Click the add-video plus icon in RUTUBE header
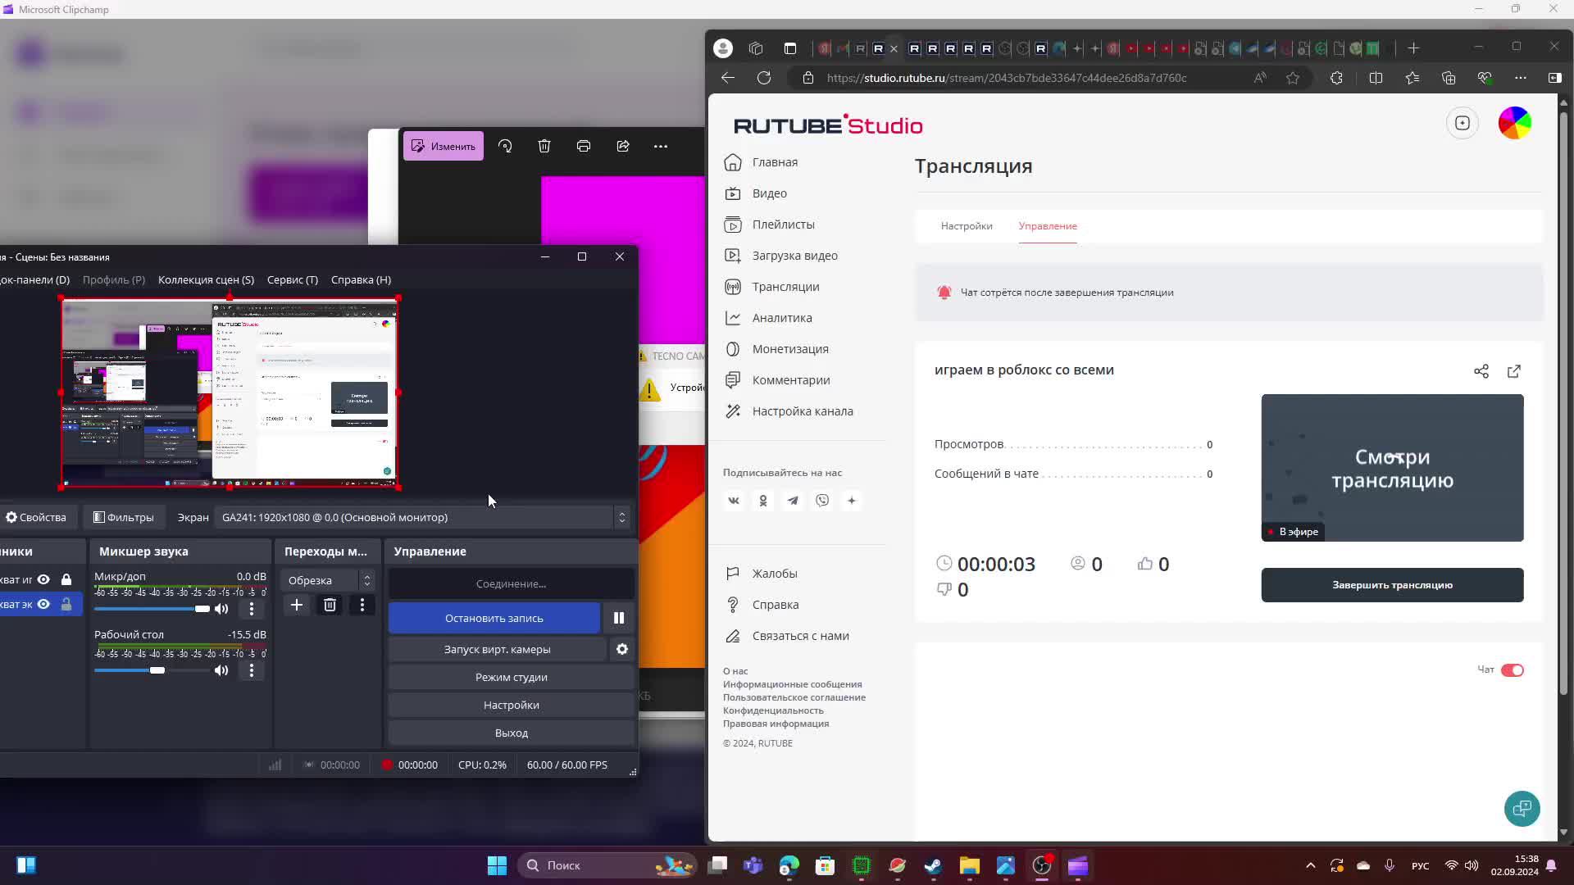Image resolution: width=1574 pixels, height=885 pixels. coord(1463,123)
